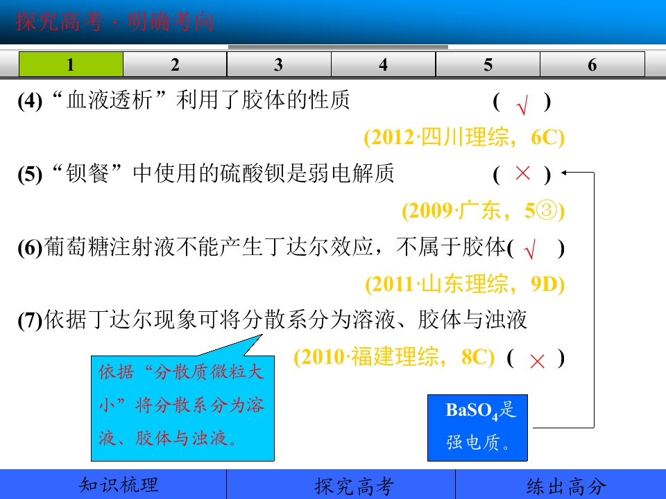Open the 知识梳理 section button
The height and width of the screenshot is (499, 666).
coord(113,484)
